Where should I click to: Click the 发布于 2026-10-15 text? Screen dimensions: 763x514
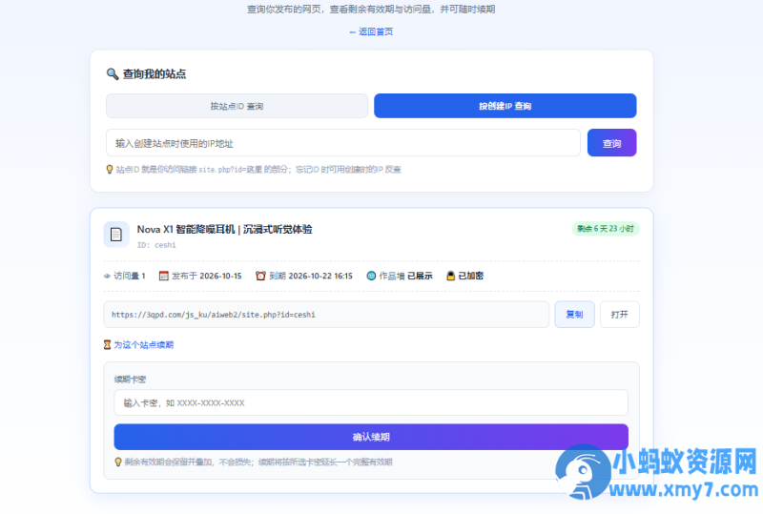[x=206, y=276]
